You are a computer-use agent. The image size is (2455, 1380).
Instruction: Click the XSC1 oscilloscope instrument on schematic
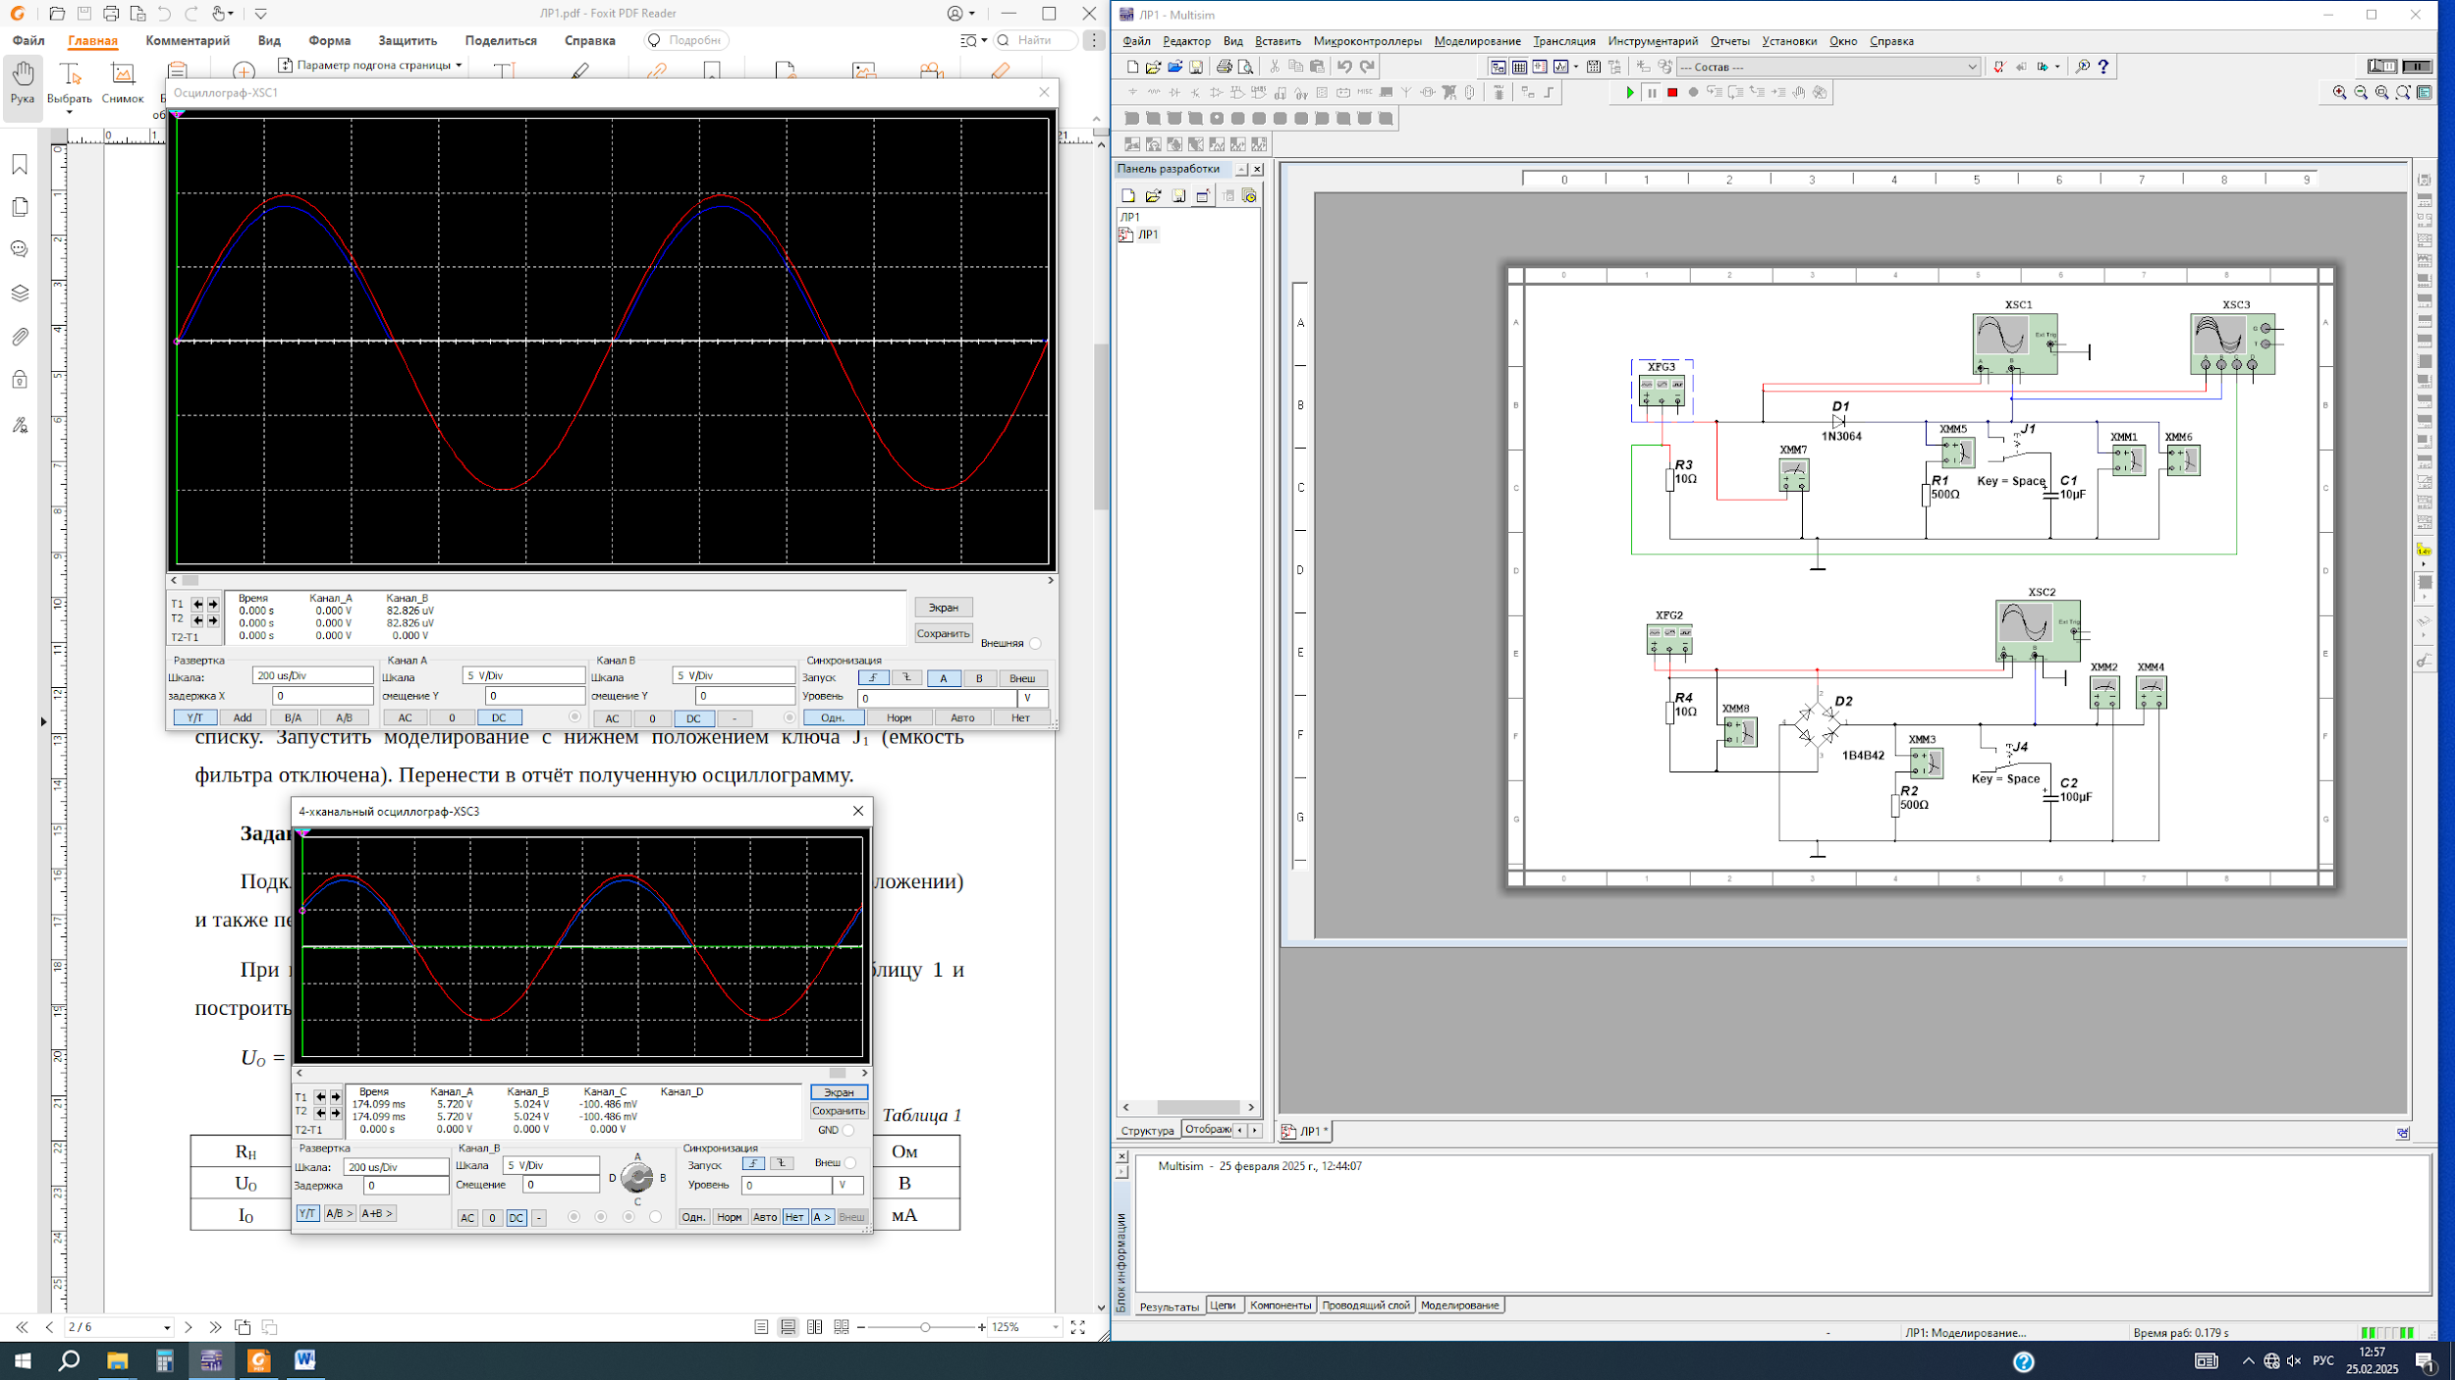coord(2014,344)
